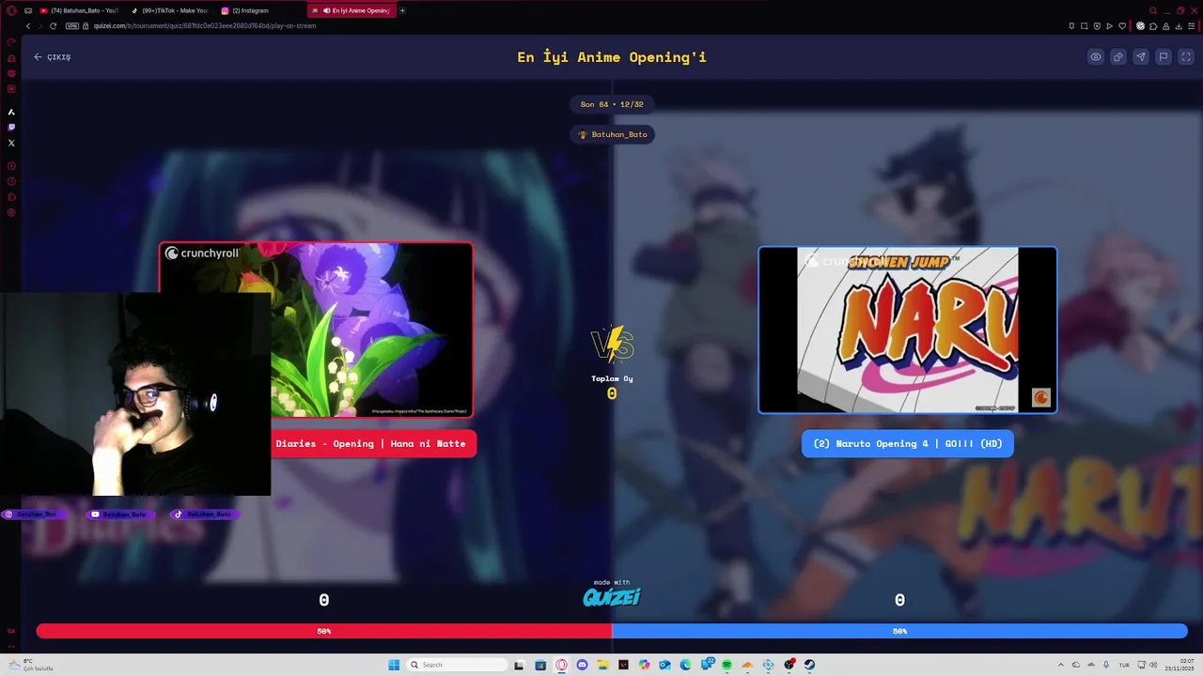The image size is (1203, 676).
Task: Expand the system tray hidden icons chevron
Action: pos(1061,665)
